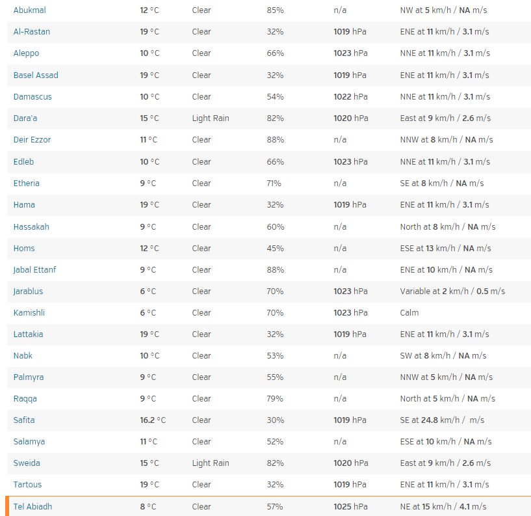Image resolution: width=531 pixels, height=516 pixels.
Task: Click the Edleb city link
Action: (x=23, y=162)
